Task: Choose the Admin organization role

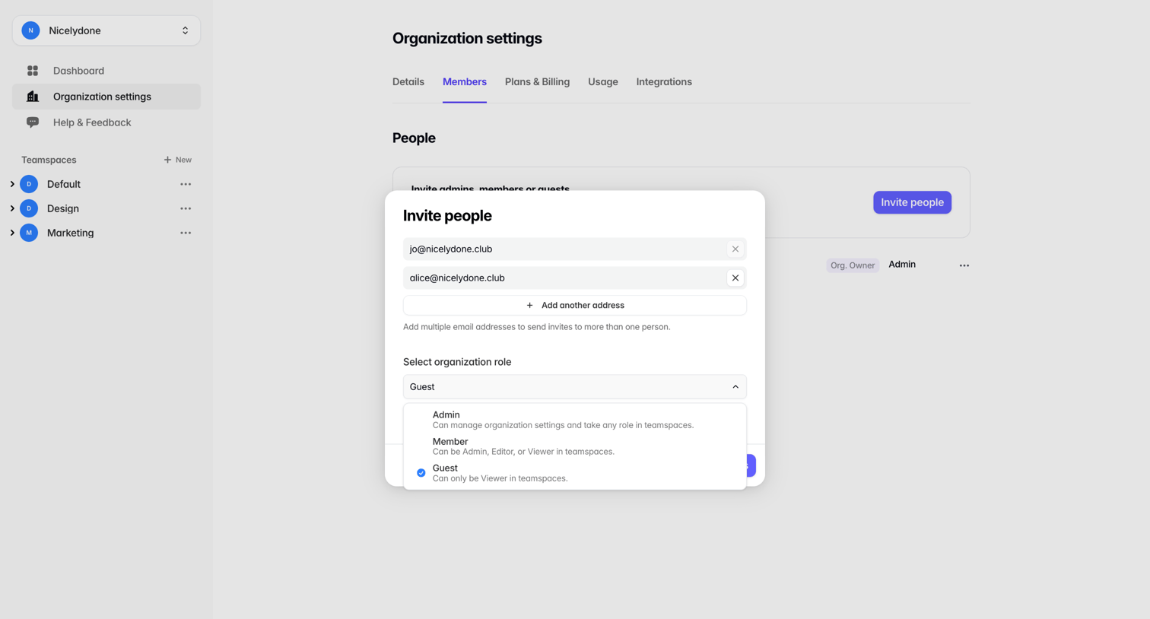Action: [x=575, y=419]
